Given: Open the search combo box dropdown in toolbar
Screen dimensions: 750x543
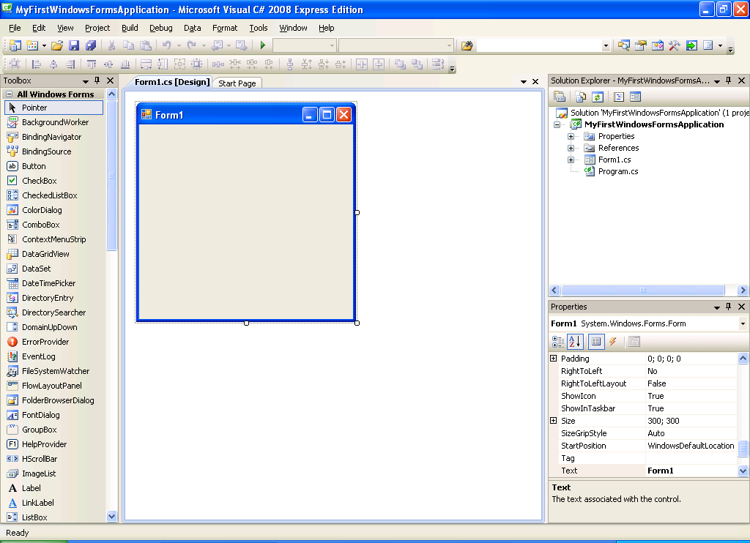Looking at the screenshot, I should tap(606, 46).
